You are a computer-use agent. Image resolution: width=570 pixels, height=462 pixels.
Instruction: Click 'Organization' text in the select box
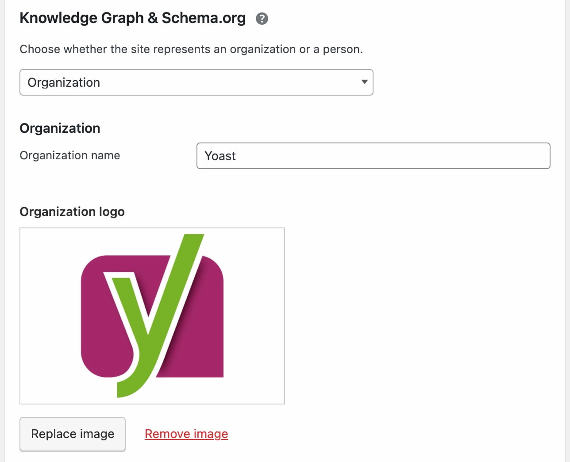click(x=64, y=82)
